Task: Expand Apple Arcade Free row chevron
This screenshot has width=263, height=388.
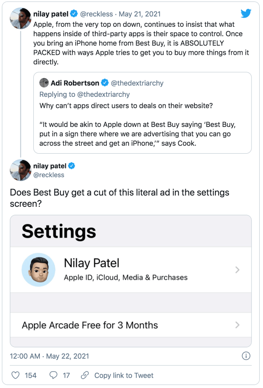Action: point(238,325)
